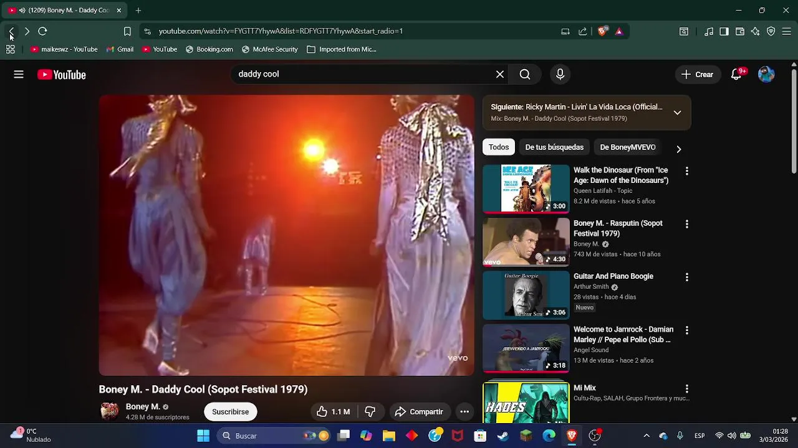Open the Brave Wallet icon

tap(740, 31)
